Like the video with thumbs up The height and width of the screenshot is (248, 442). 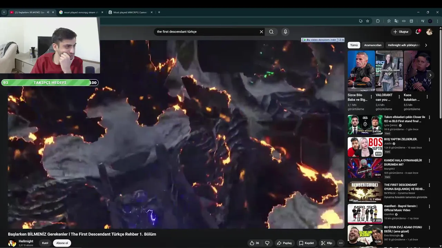(254, 243)
